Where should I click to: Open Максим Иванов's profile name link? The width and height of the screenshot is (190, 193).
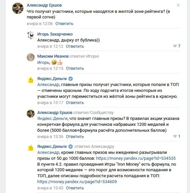(x=53, y=56)
